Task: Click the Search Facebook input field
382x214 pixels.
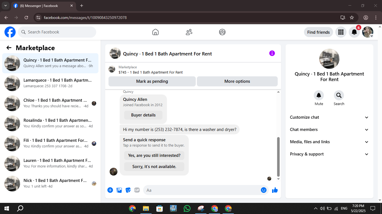Action: click(57, 32)
